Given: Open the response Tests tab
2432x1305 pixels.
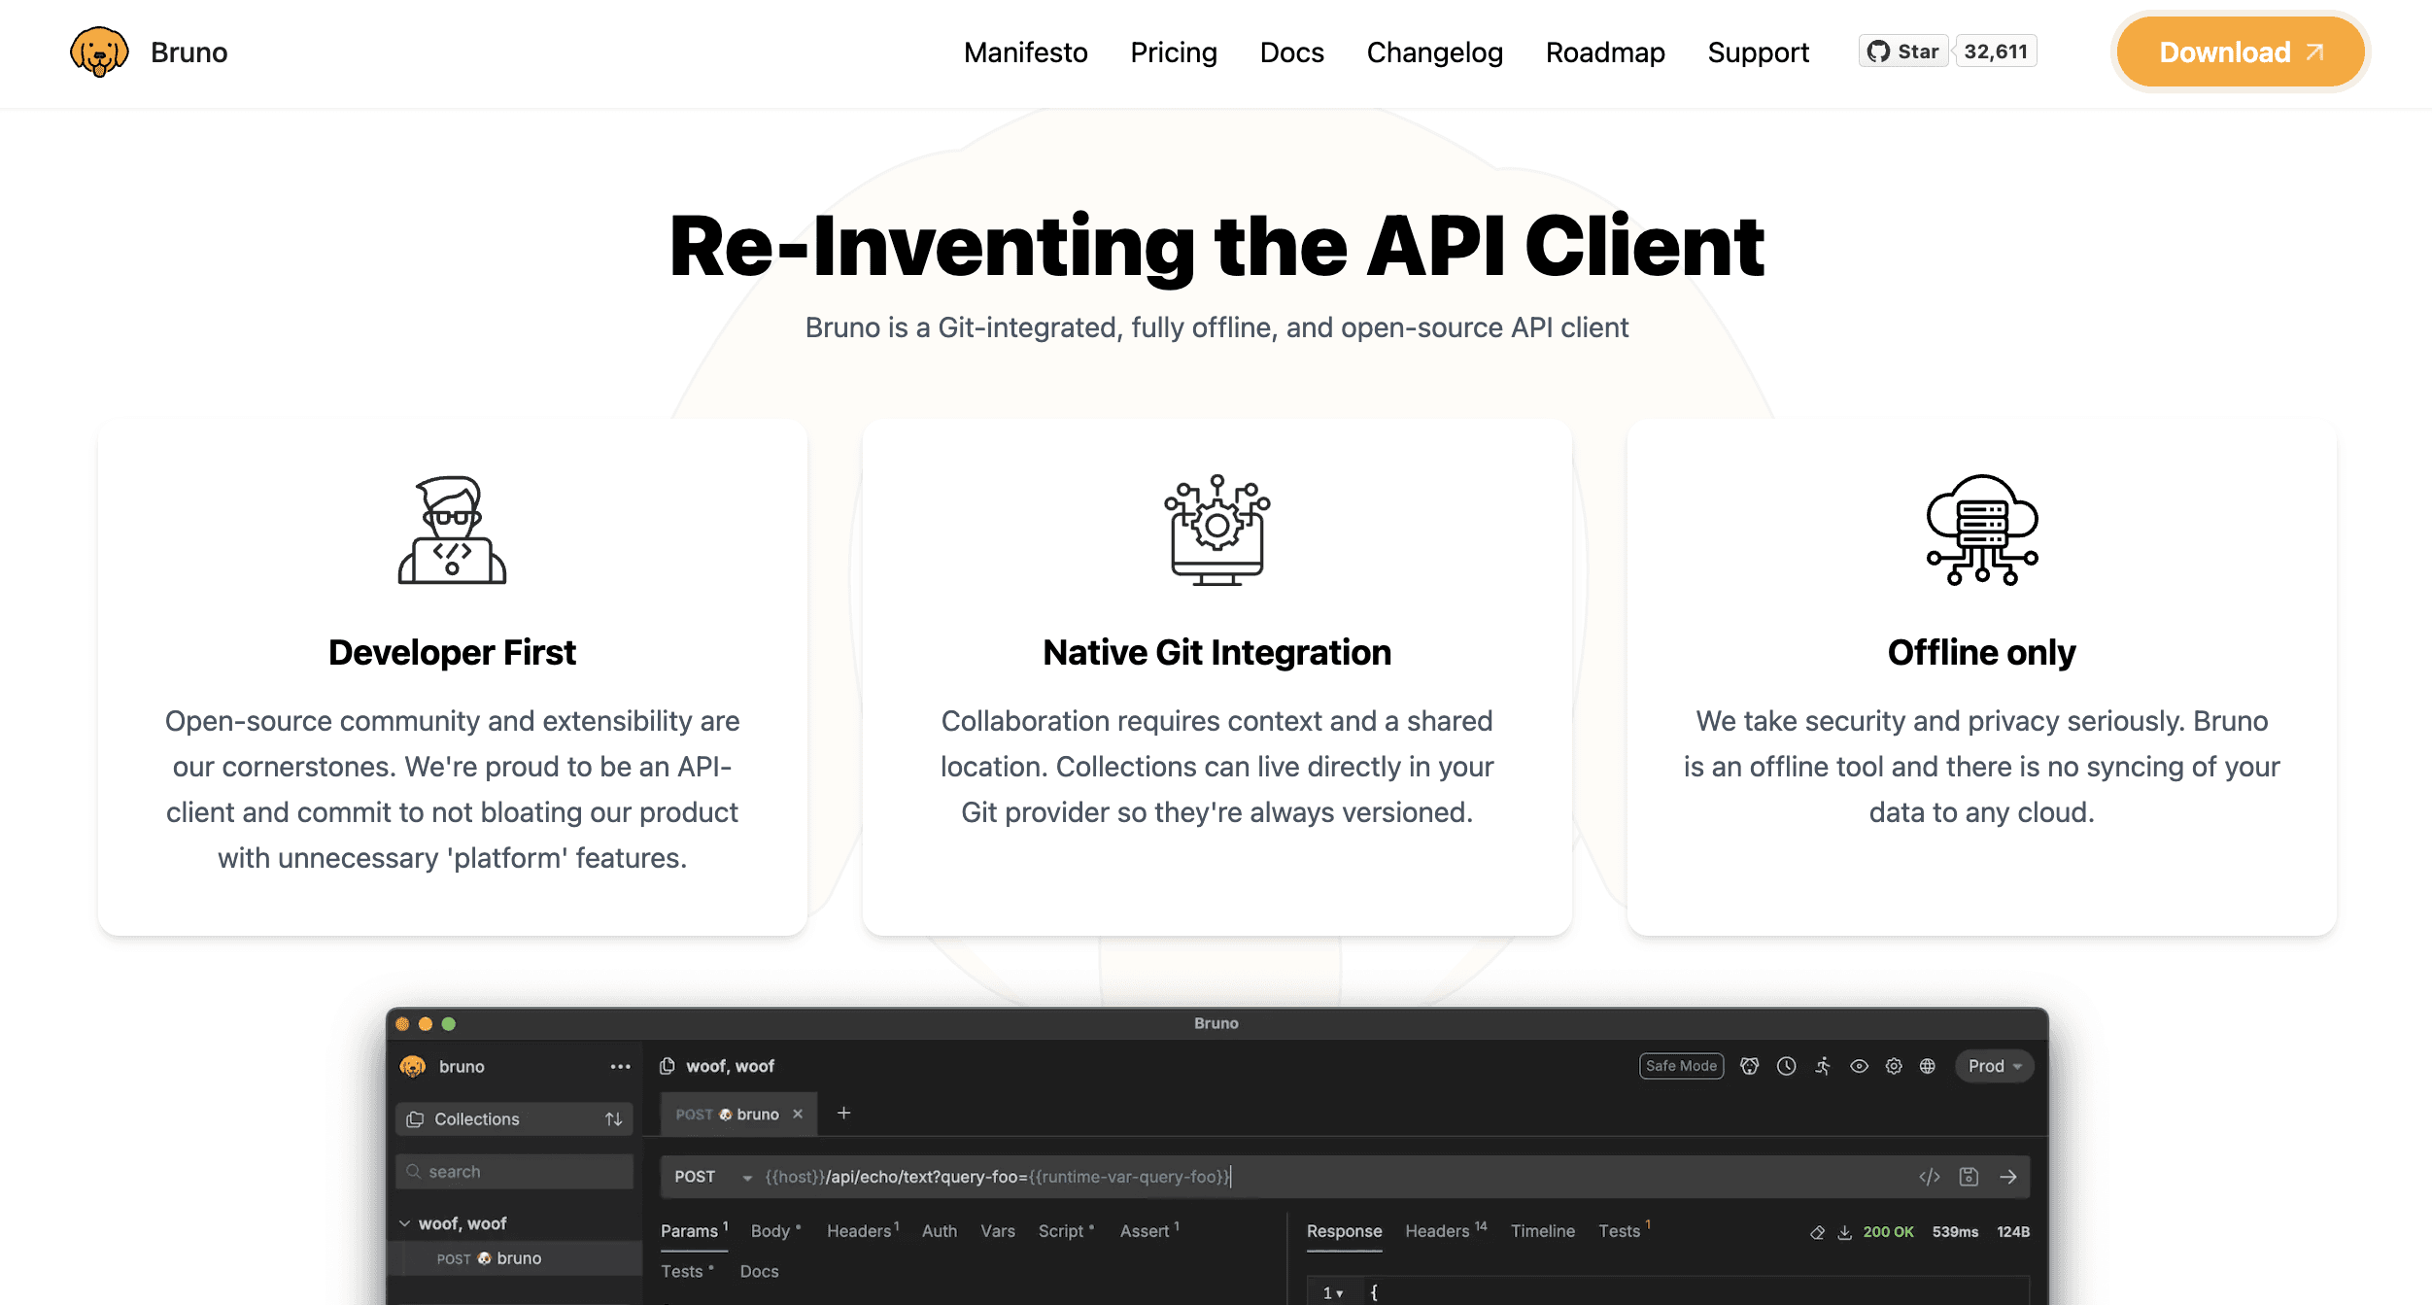Looking at the screenshot, I should pyautogui.click(x=1625, y=1231).
